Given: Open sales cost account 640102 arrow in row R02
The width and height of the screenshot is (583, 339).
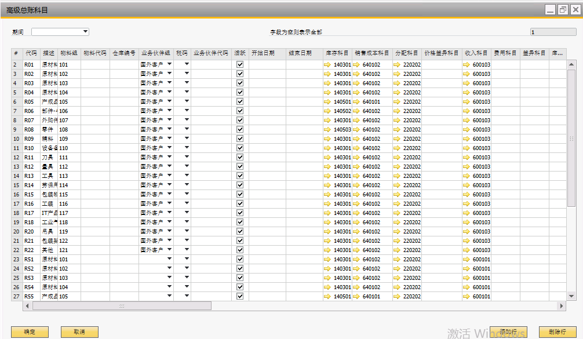Looking at the screenshot, I should [x=356, y=74].
